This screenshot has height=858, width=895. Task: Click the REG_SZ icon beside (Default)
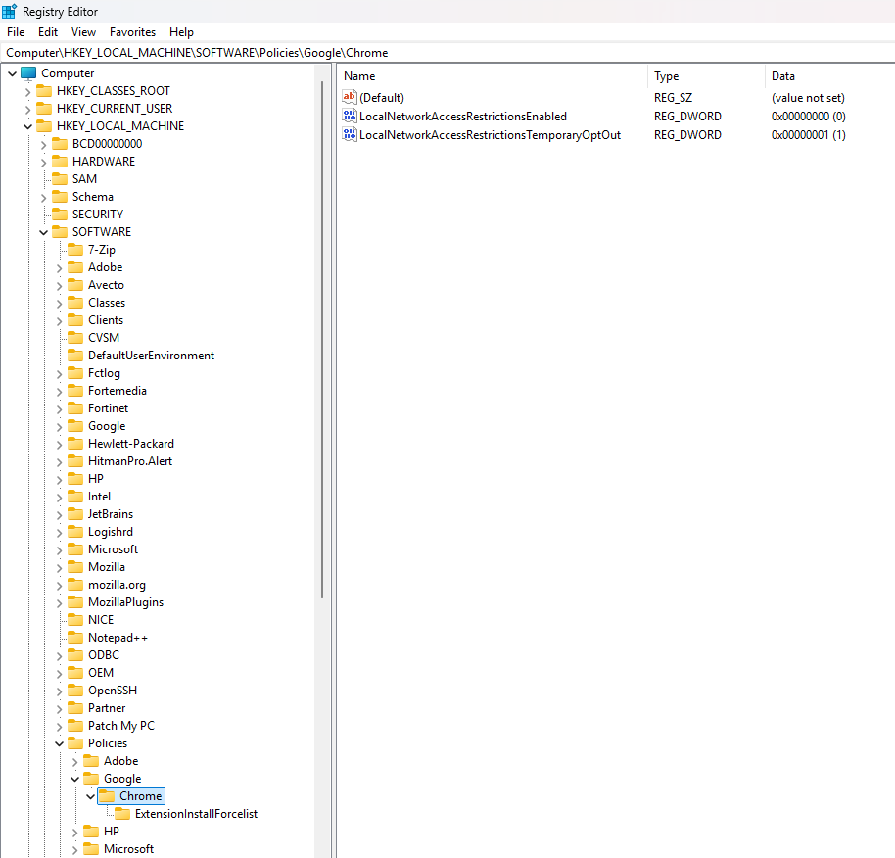click(350, 97)
